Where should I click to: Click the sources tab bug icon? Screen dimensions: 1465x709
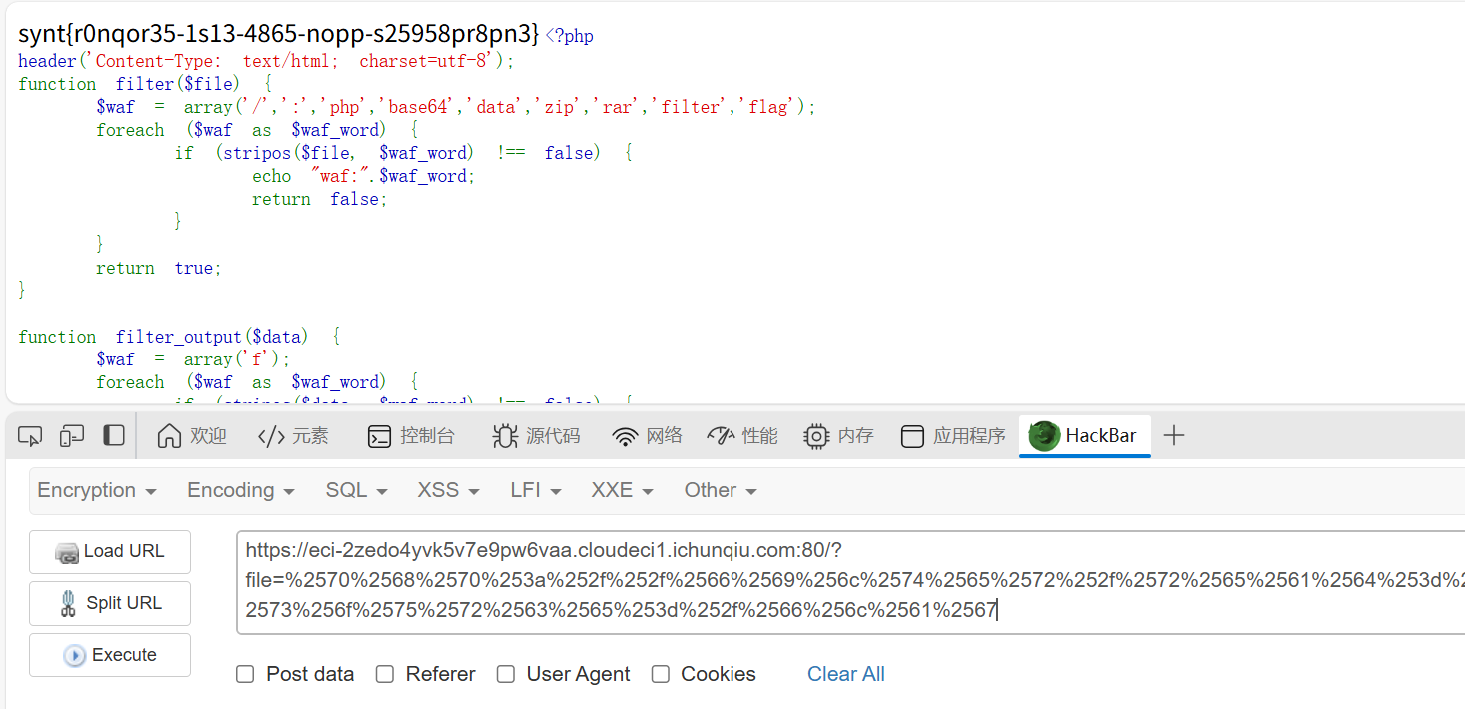pos(505,436)
